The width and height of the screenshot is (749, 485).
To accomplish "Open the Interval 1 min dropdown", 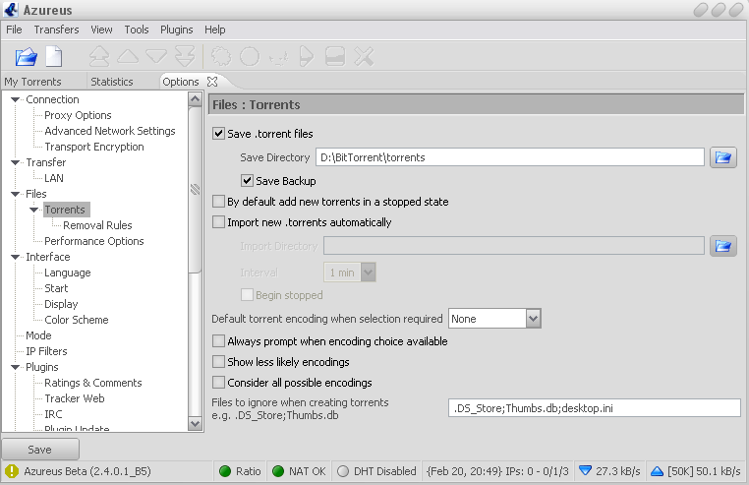I will pos(368,273).
